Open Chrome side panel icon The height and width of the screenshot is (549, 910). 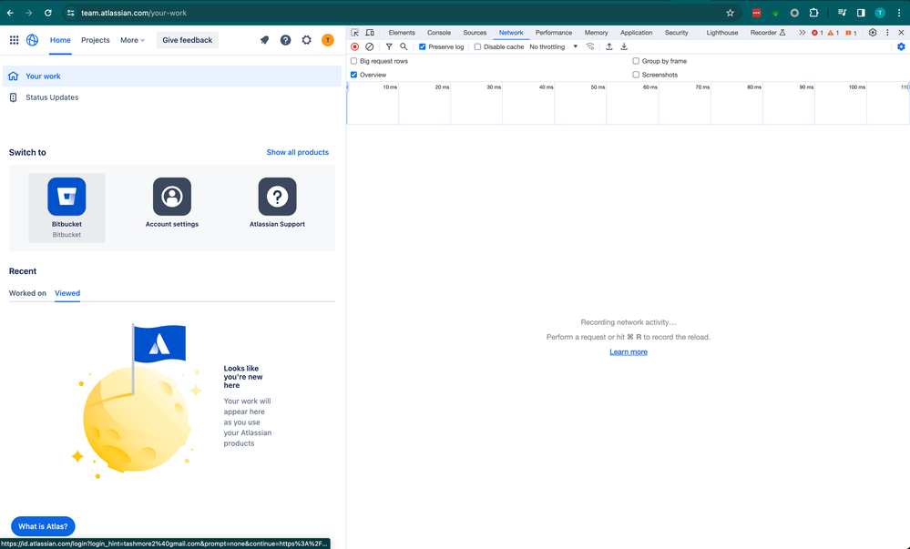click(x=861, y=13)
